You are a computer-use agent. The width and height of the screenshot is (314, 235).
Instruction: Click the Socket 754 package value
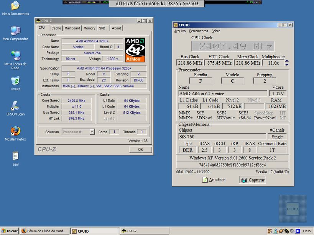click(92, 53)
